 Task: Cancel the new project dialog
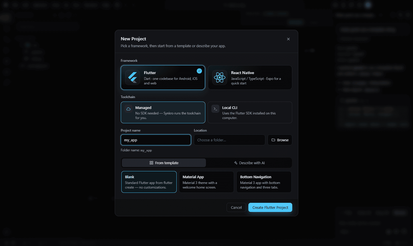click(236, 207)
